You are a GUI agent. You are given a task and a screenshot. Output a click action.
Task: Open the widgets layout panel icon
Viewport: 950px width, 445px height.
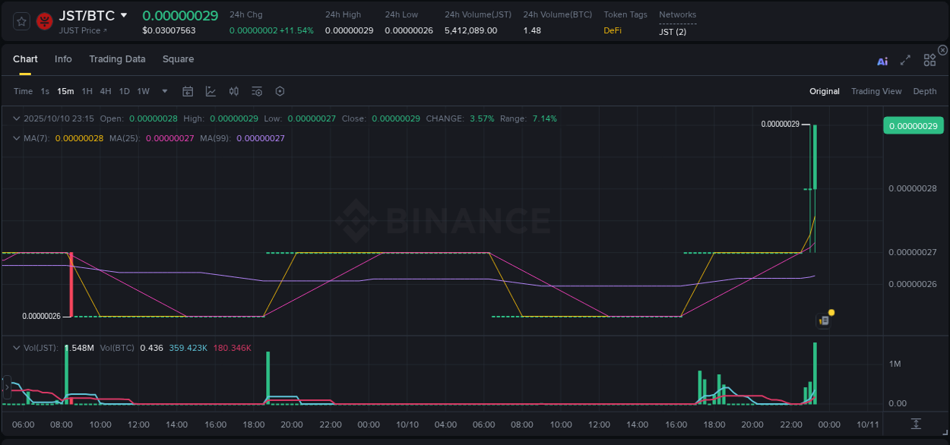[929, 59]
